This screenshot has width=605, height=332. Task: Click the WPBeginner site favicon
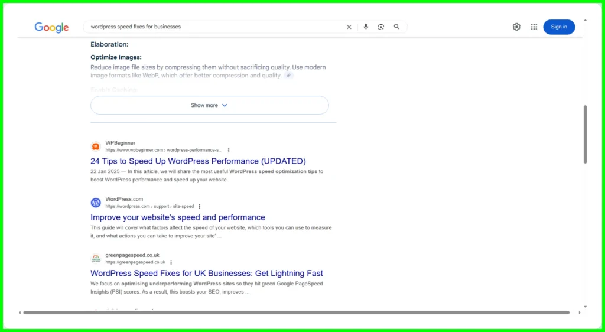coord(96,147)
